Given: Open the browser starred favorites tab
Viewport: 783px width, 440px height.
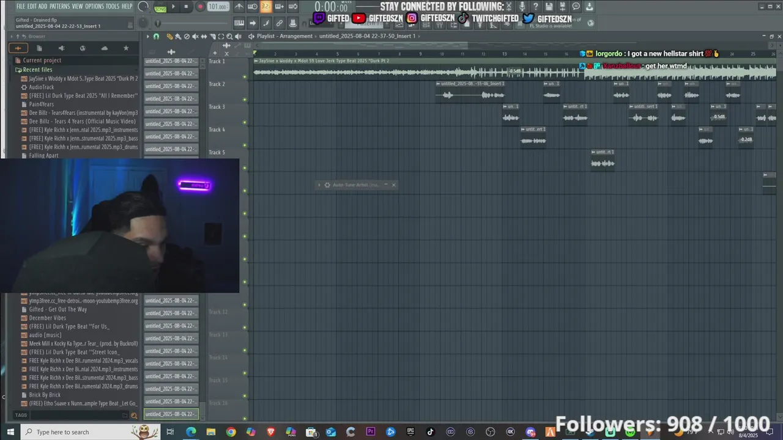Looking at the screenshot, I should tap(126, 48).
